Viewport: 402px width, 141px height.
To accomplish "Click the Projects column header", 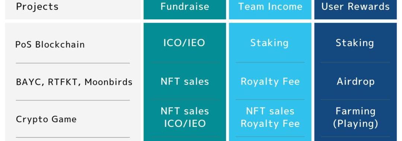I will pyautogui.click(x=37, y=7).
